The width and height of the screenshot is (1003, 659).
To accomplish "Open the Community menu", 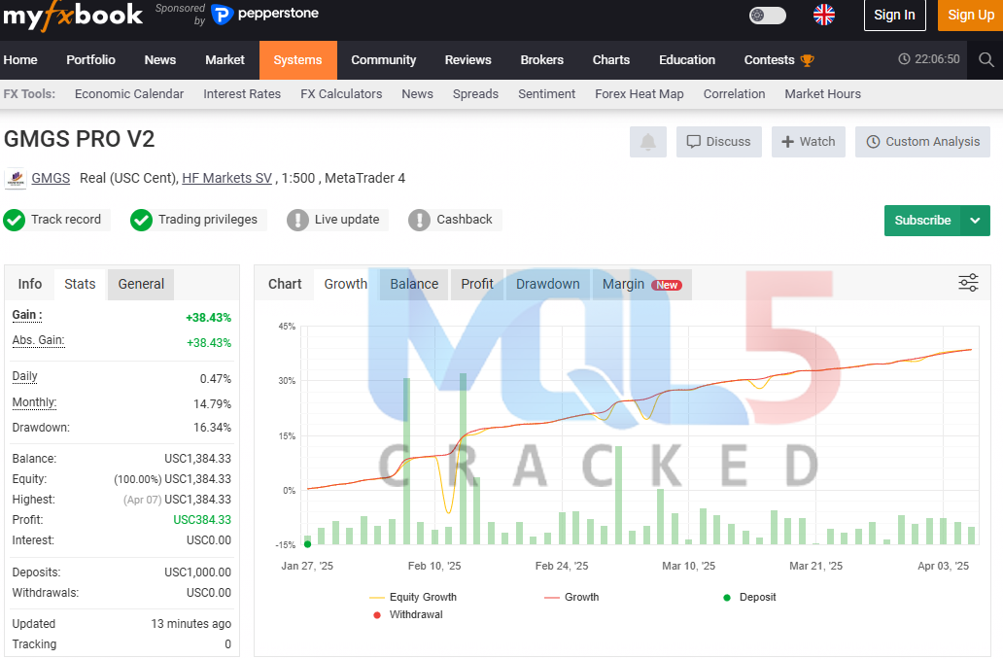I will click(x=383, y=60).
